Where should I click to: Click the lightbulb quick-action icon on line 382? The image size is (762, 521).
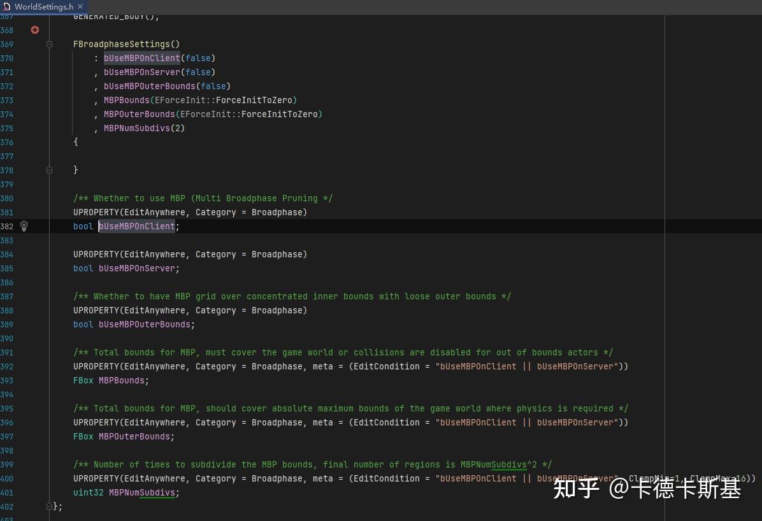[24, 226]
